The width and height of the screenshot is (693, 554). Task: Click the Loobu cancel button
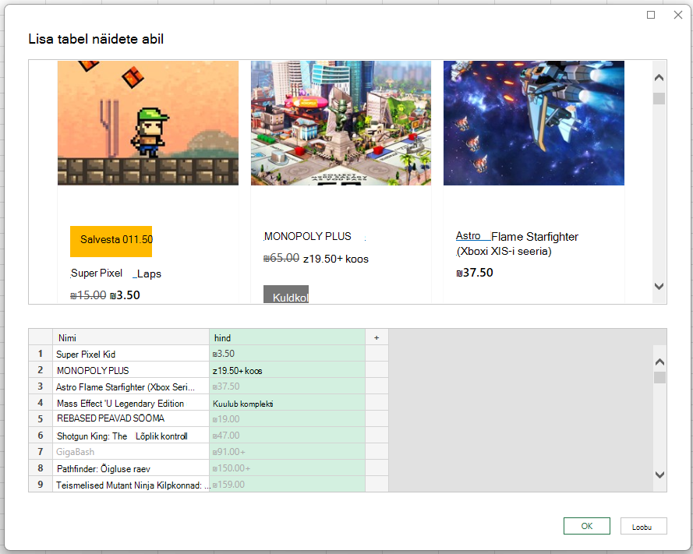643,526
